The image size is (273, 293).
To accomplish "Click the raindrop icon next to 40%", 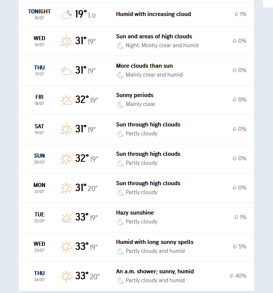I will click(232, 276).
